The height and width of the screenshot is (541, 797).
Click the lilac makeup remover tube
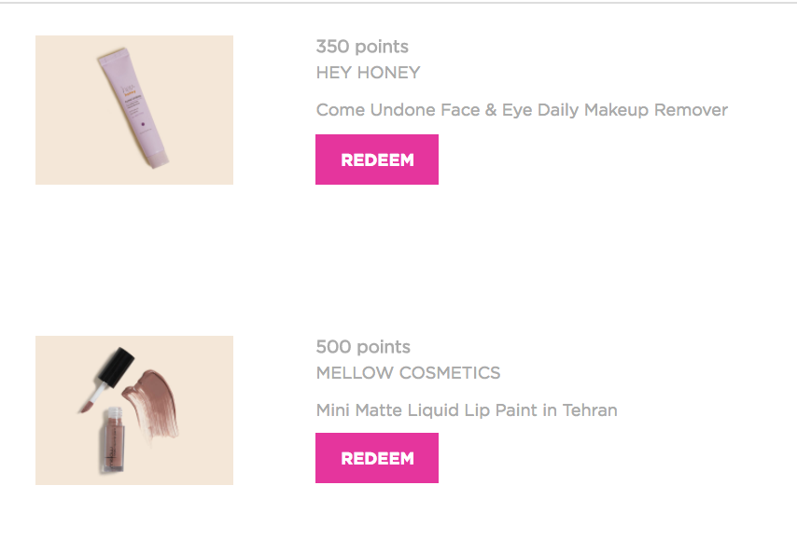[133, 107]
